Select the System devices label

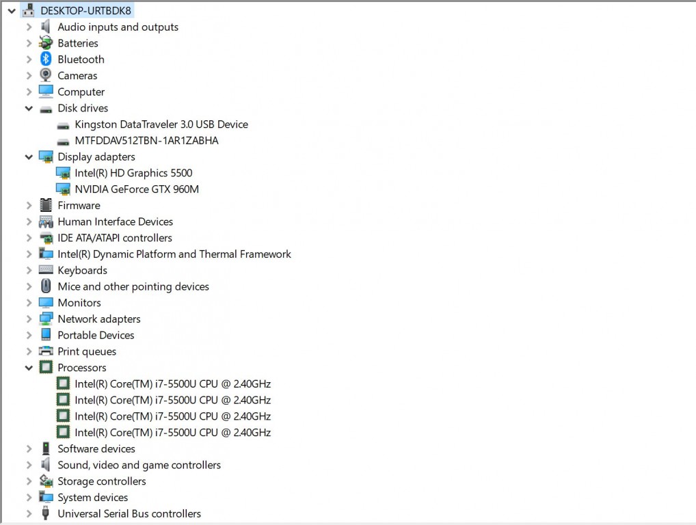pyautogui.click(x=93, y=498)
